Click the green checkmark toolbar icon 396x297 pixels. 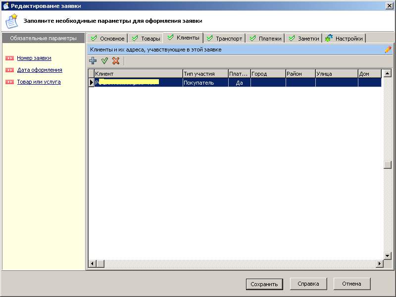click(x=104, y=61)
